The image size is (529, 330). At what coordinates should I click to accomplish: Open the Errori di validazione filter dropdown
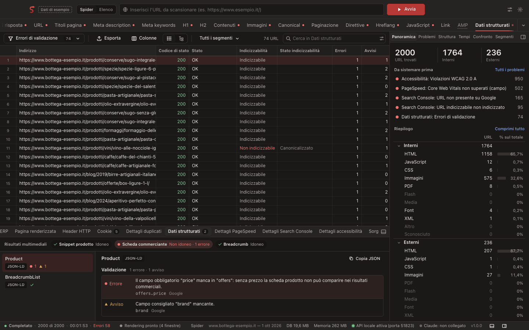[x=44, y=38]
